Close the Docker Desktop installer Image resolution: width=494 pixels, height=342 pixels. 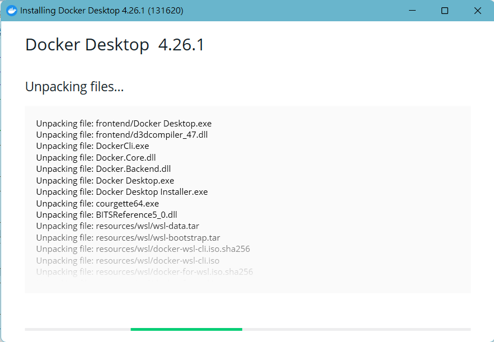point(477,11)
